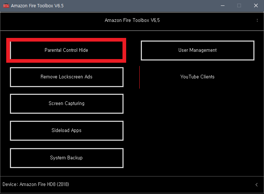This screenshot has width=264, height=194.
Task: Open the vertical dots menu
Action: pyautogui.click(x=257, y=20)
